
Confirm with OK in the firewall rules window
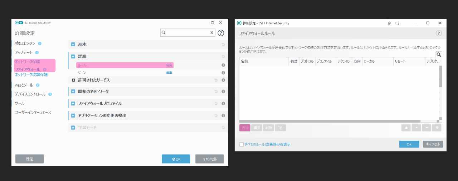click(409, 144)
